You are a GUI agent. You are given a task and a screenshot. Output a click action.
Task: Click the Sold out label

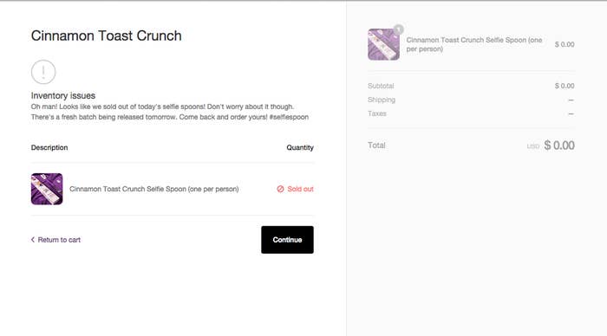[x=300, y=189]
